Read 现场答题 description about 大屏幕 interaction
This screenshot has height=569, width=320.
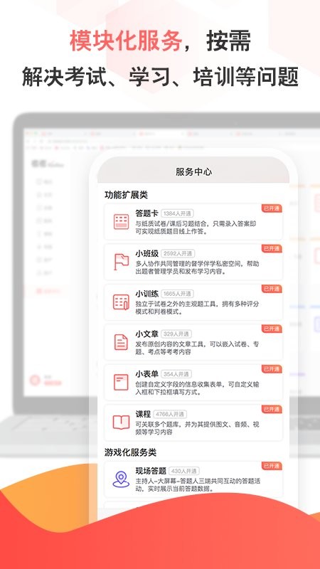click(x=198, y=485)
